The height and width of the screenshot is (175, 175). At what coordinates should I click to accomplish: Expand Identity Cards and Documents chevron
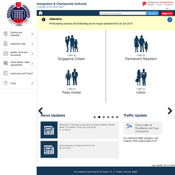coord(32,53)
